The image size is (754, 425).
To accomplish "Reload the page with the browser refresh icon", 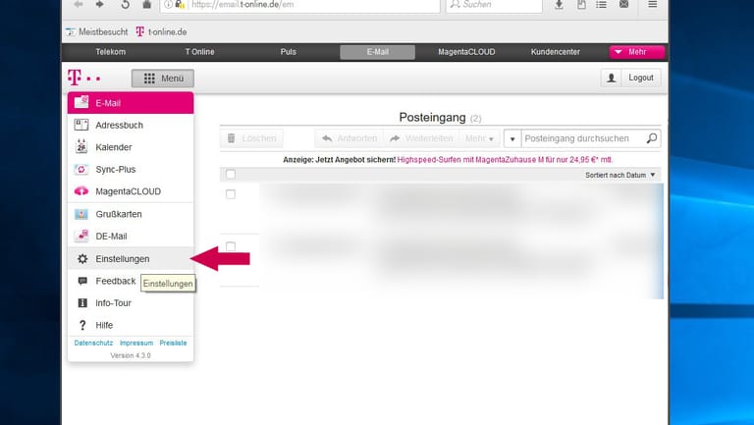I will (x=125, y=4).
